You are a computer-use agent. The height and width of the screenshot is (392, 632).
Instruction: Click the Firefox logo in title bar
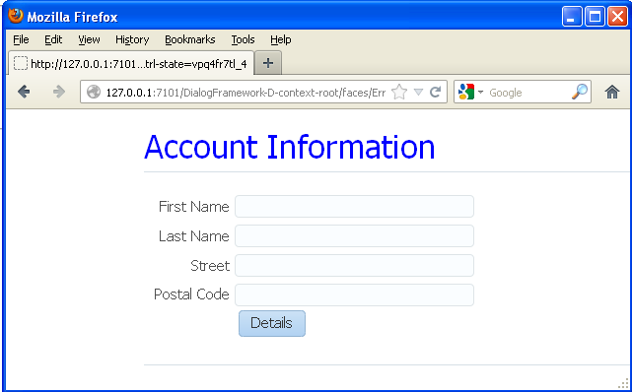16,16
